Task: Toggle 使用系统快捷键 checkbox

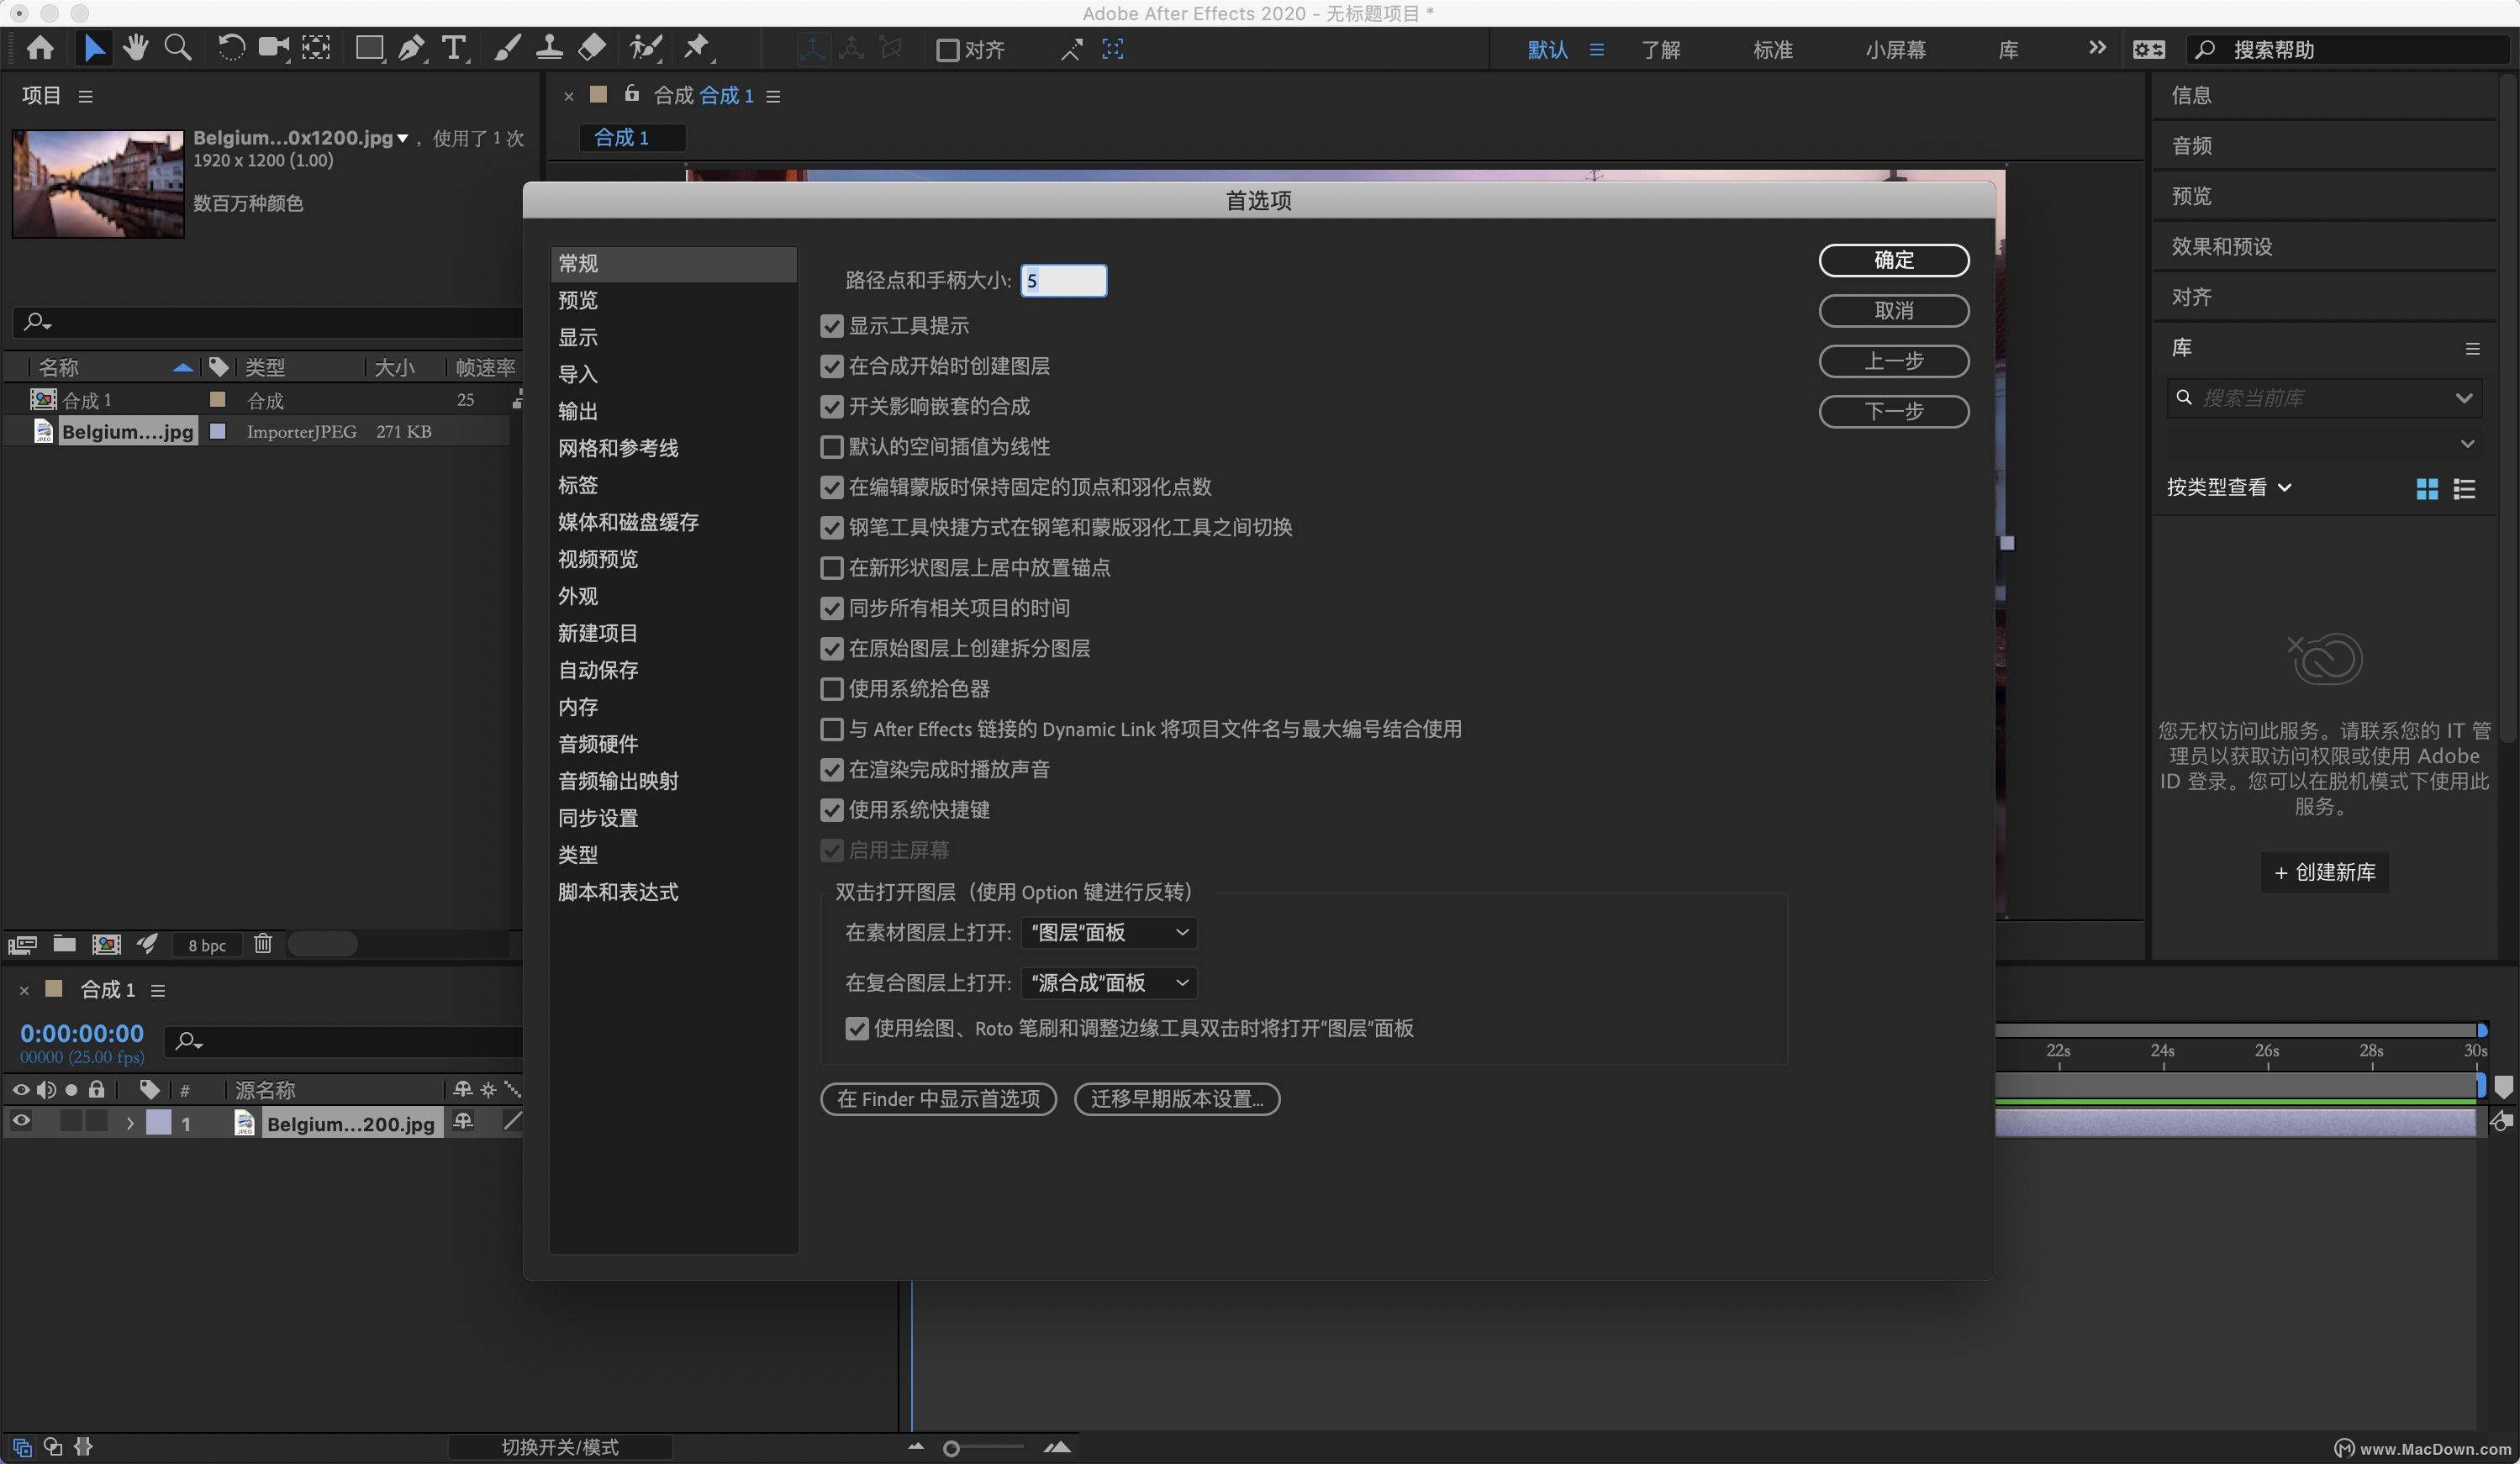Action: (831, 810)
